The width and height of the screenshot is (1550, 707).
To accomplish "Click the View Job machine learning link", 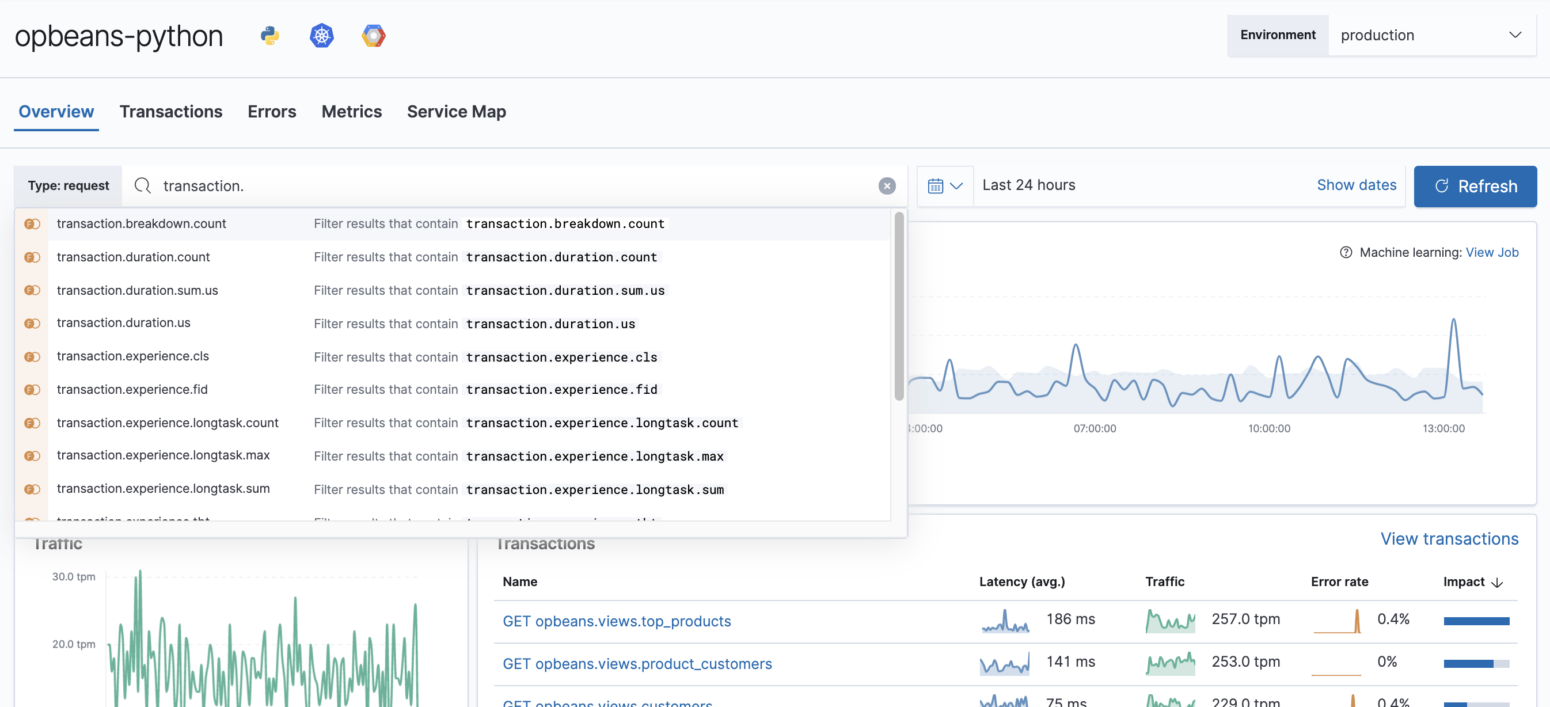I will (x=1493, y=252).
